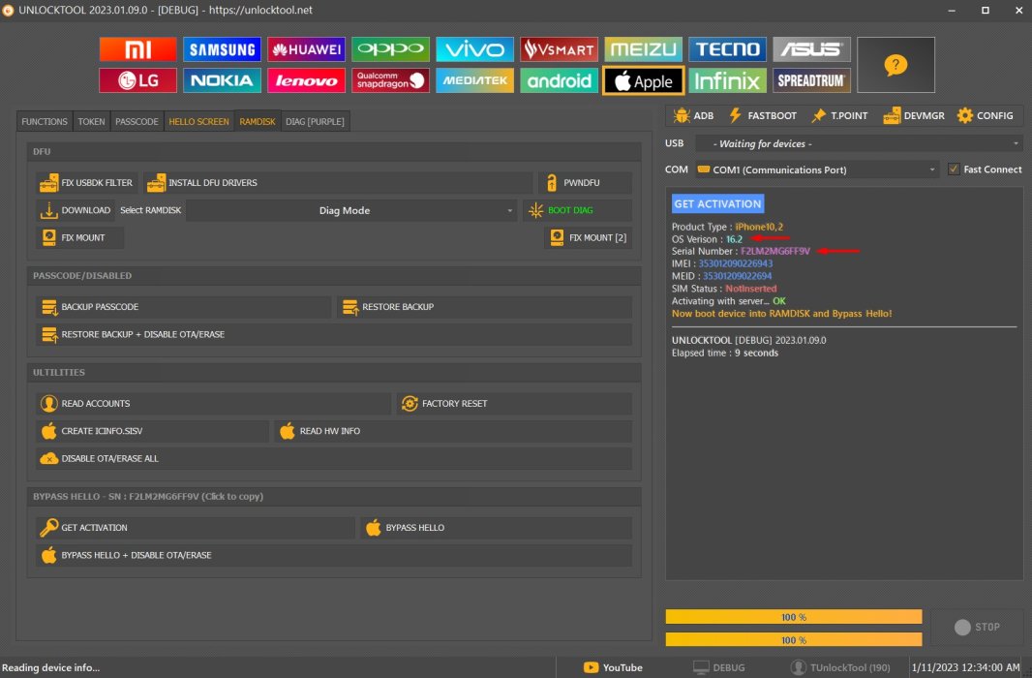Select the Lenovo brand tile
This screenshot has height=678, width=1032.
pyautogui.click(x=306, y=80)
